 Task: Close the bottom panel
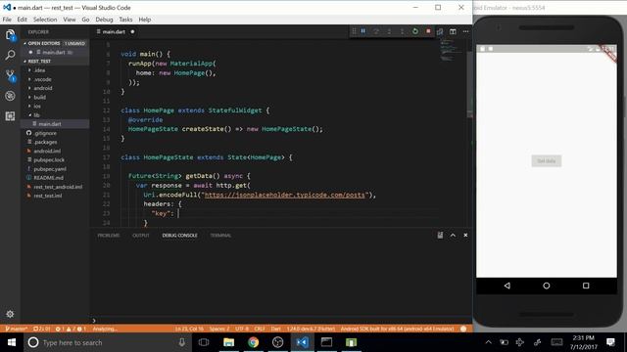[465, 235]
